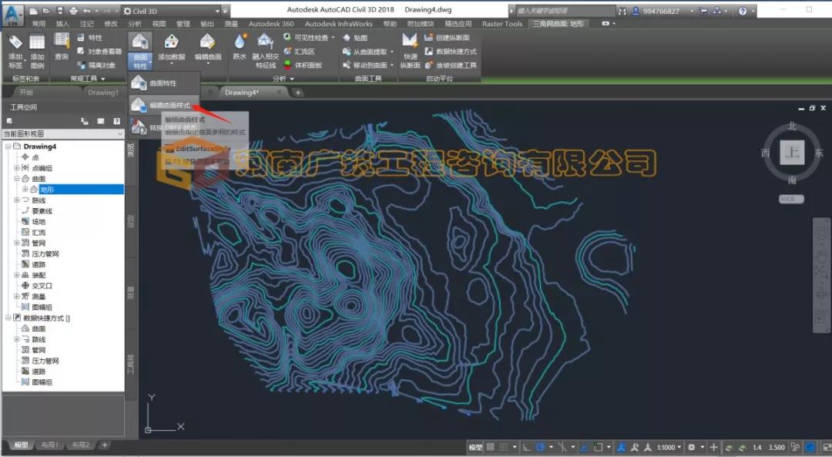The width and height of the screenshot is (832, 457).
Task: Select 曲面特性 entry in dropdown menu
Action: tap(163, 83)
